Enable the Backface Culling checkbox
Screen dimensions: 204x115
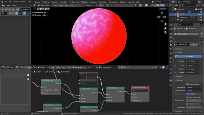pos(187,84)
